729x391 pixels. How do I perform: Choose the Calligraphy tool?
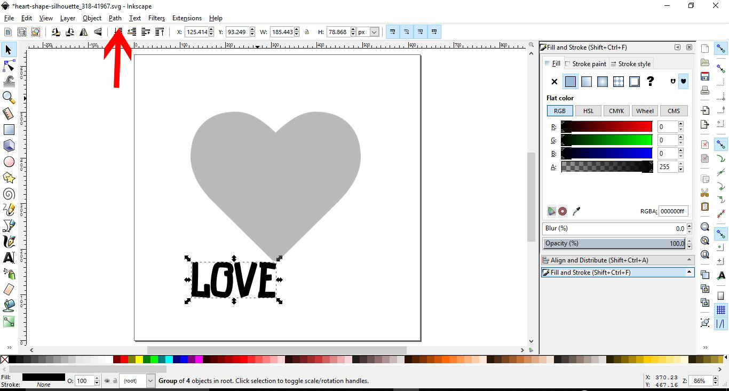click(x=9, y=242)
